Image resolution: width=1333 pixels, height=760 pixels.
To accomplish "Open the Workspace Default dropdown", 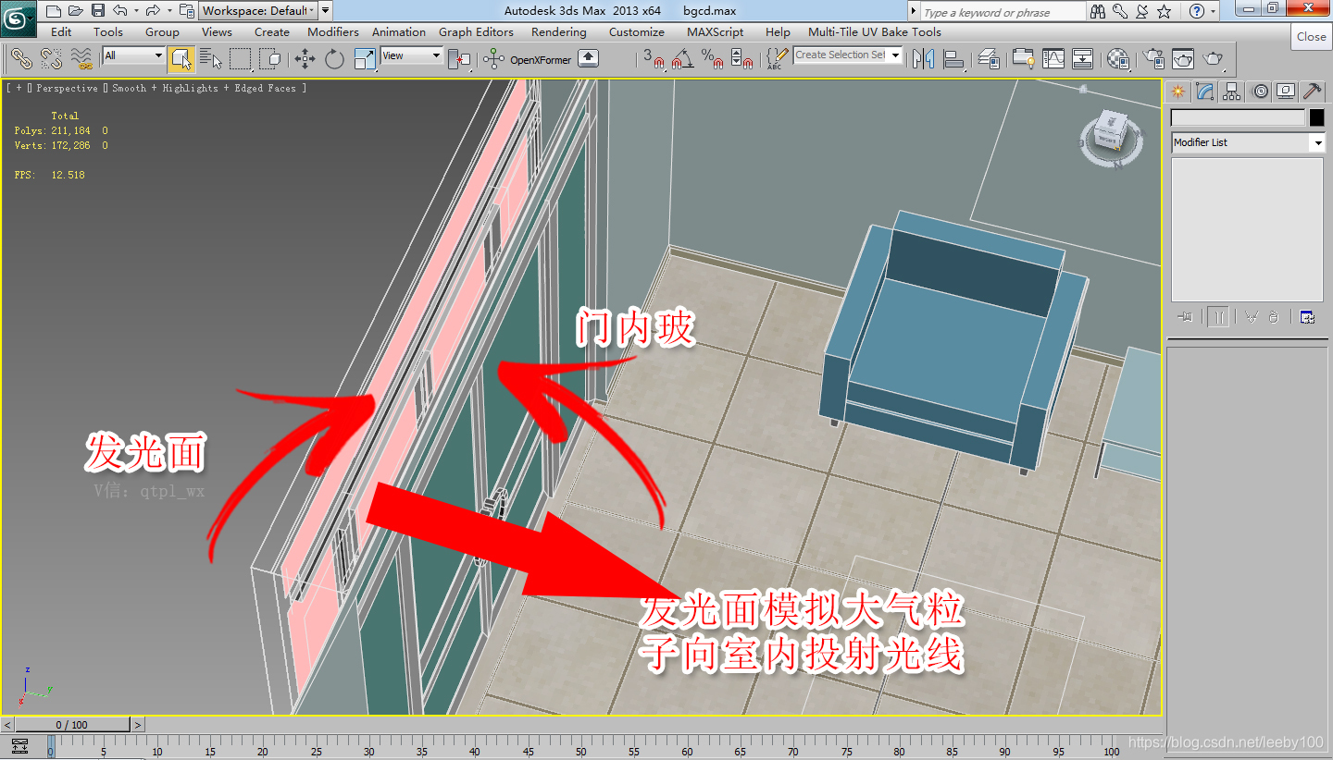I will (x=258, y=11).
